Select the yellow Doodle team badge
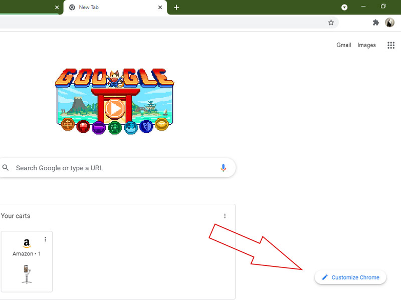Viewport: 401px width, 300px height. point(161,124)
